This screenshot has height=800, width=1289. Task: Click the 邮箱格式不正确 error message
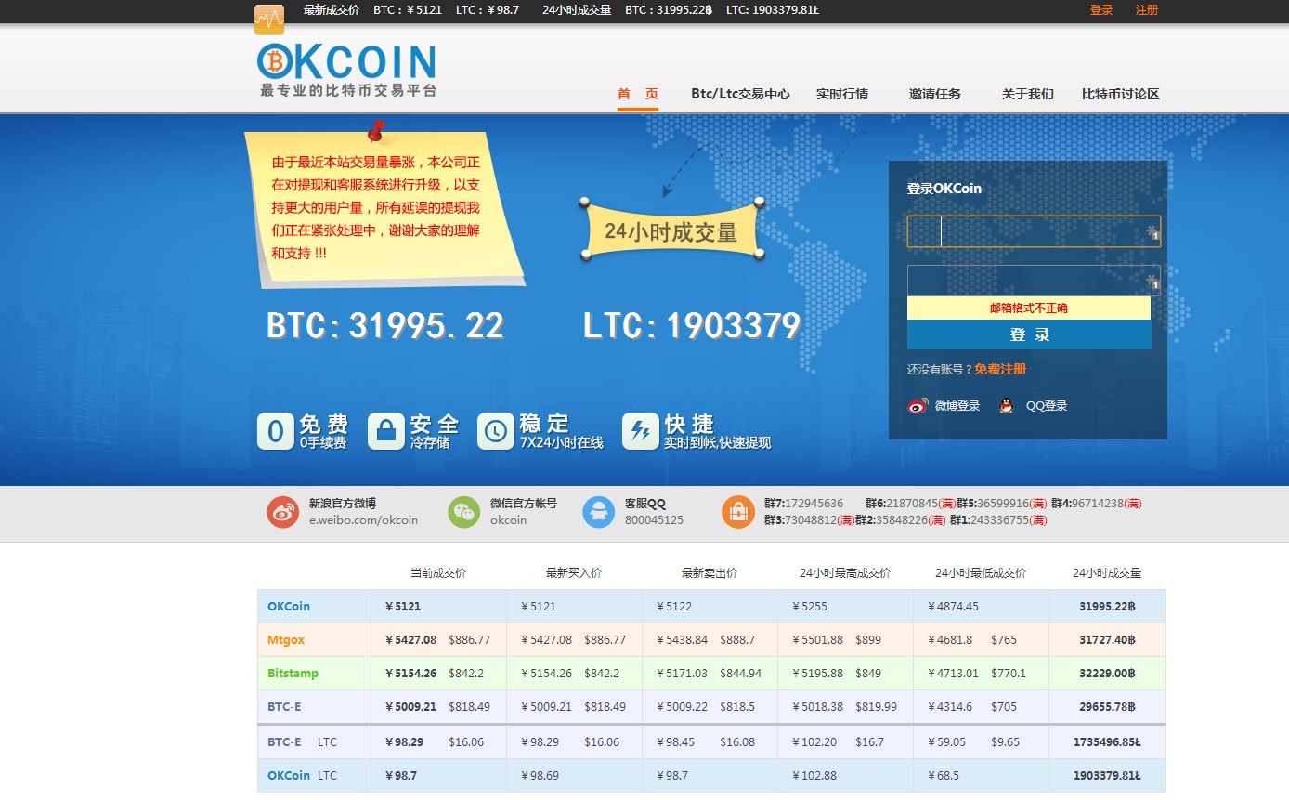click(1029, 308)
